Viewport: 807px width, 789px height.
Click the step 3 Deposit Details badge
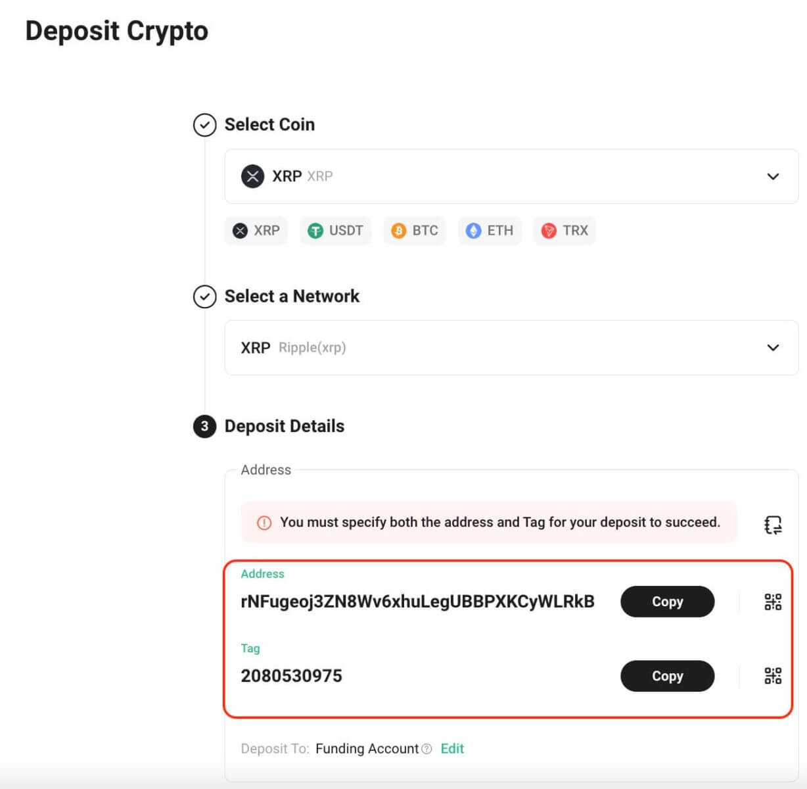[x=204, y=426]
